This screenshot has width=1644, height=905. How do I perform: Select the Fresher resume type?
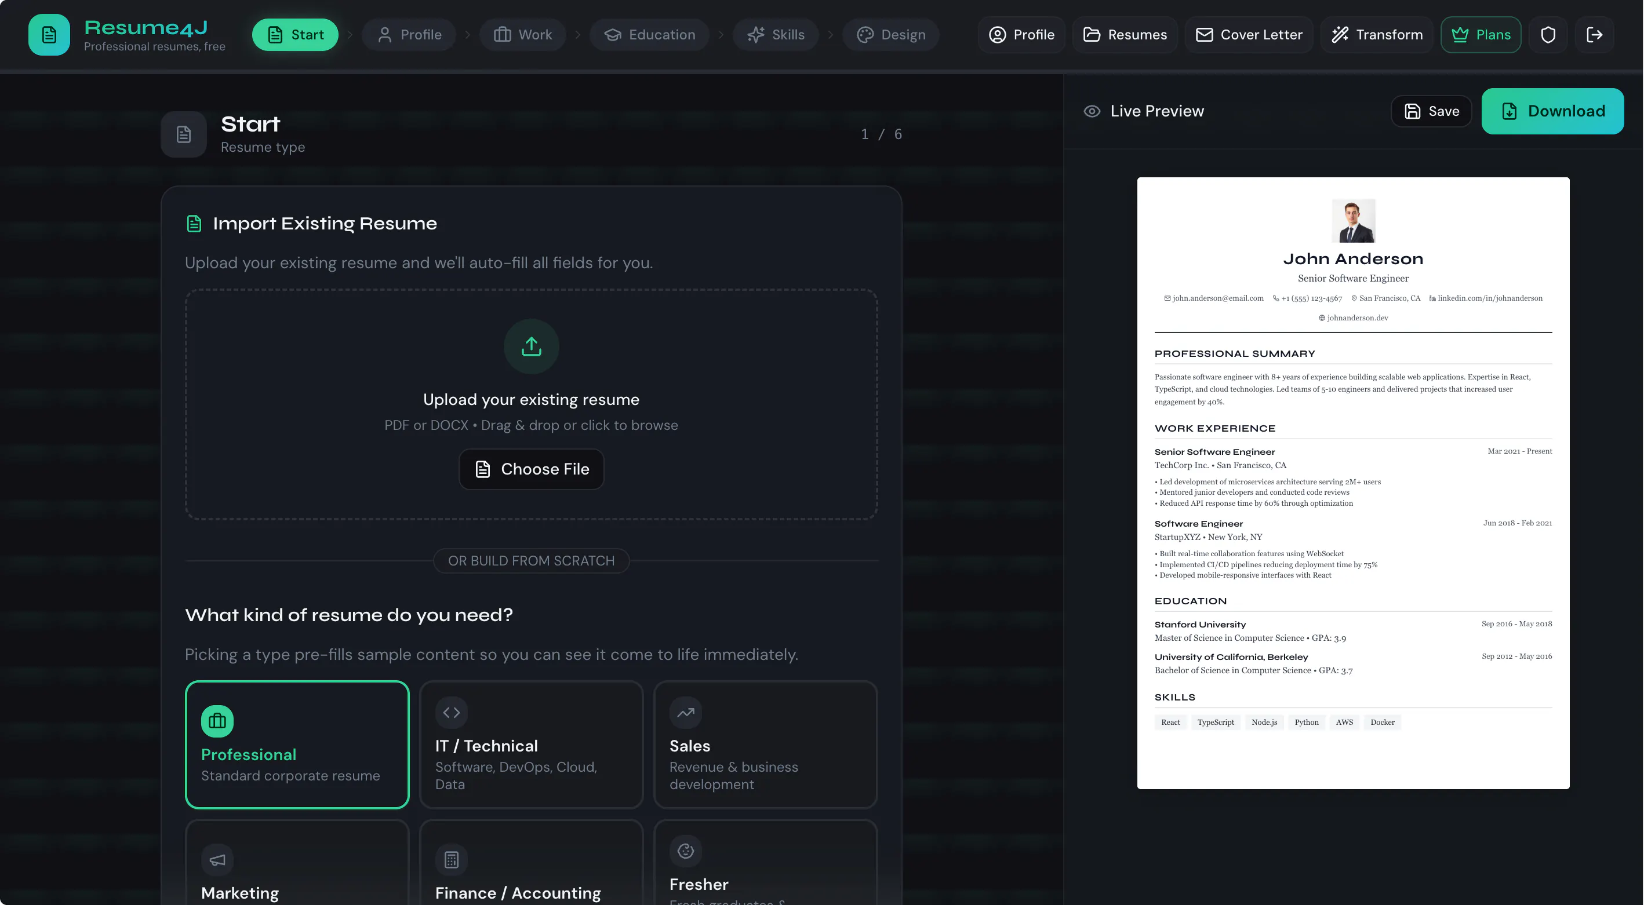coord(765,862)
